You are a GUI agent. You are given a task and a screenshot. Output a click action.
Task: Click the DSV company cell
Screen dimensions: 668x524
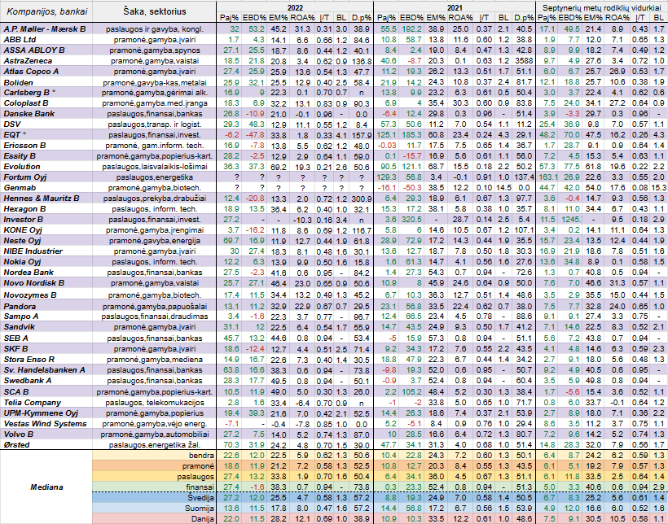click(46, 124)
